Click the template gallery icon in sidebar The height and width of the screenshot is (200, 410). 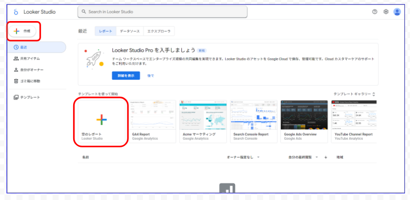[16, 97]
